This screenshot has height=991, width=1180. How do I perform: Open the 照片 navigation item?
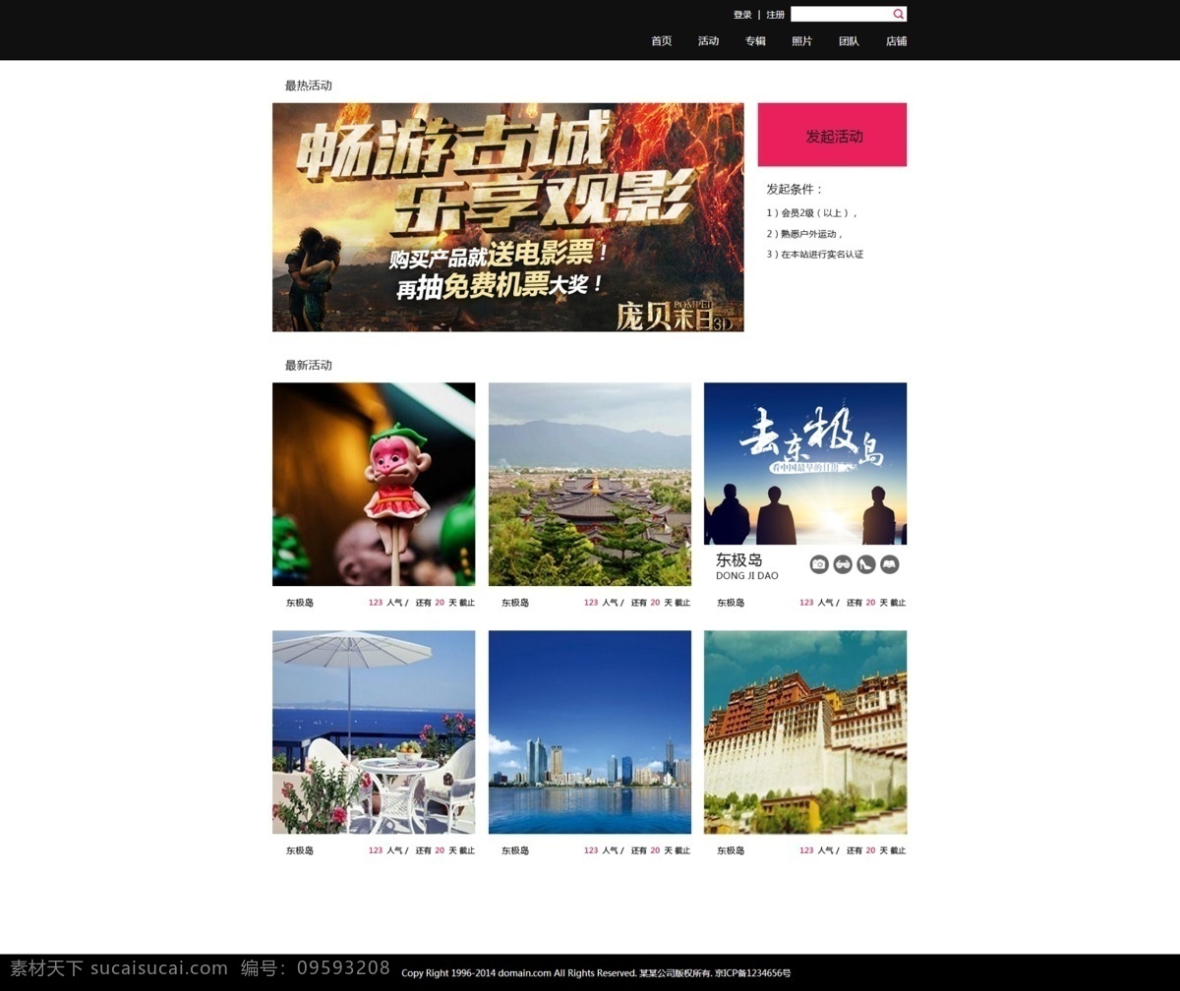(802, 41)
